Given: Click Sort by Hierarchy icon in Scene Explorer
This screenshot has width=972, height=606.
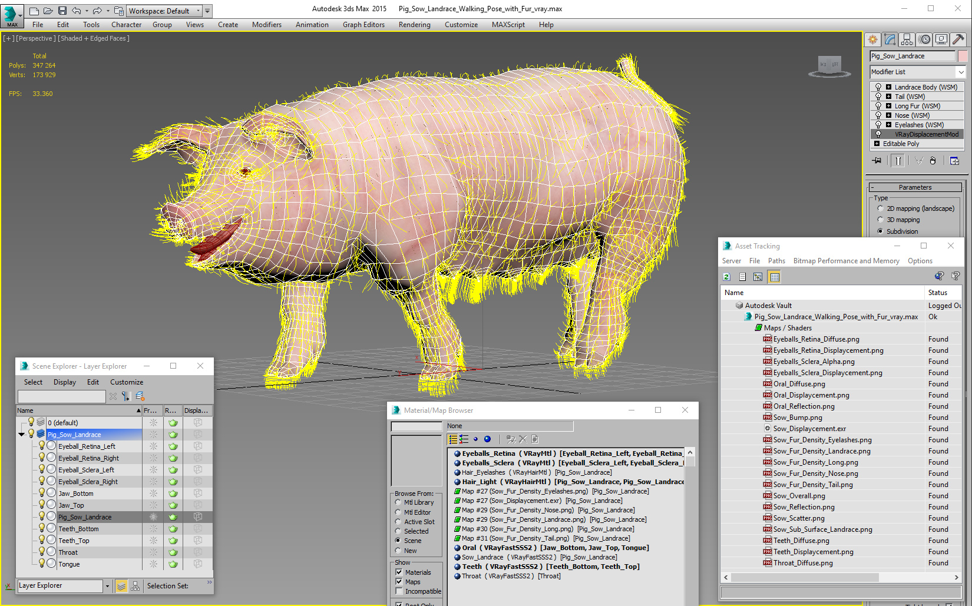Looking at the screenshot, I should tap(135, 586).
